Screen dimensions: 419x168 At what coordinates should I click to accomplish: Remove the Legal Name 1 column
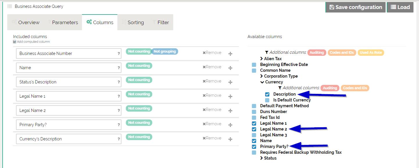(x=212, y=95)
